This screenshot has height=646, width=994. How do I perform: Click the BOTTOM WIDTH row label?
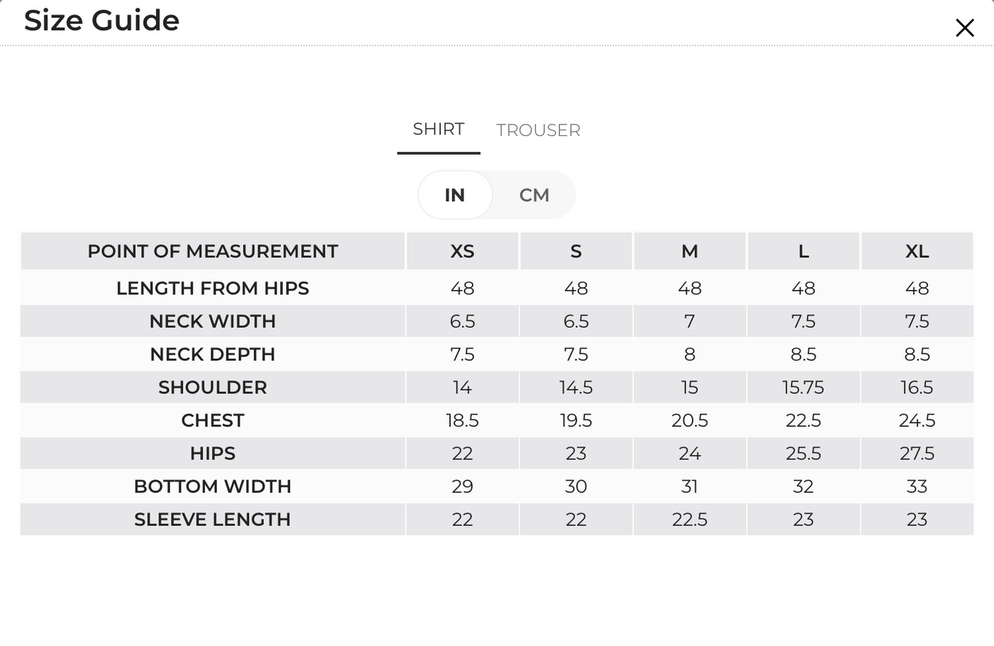pos(213,487)
